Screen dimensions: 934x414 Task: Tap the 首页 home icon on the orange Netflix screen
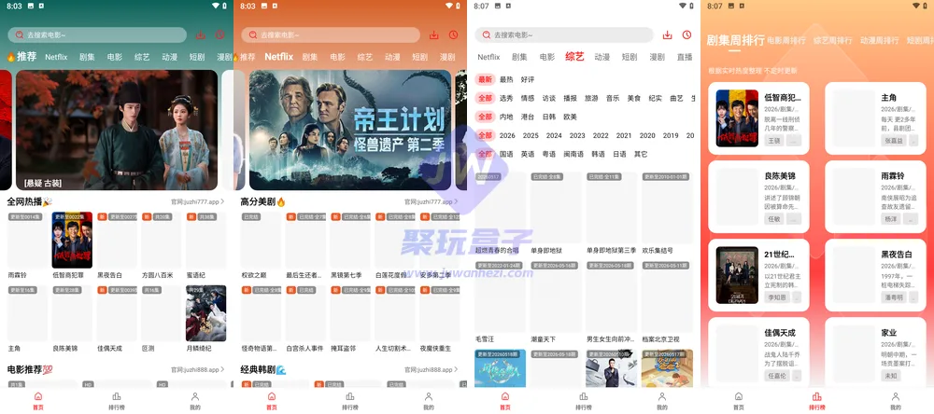272,396
